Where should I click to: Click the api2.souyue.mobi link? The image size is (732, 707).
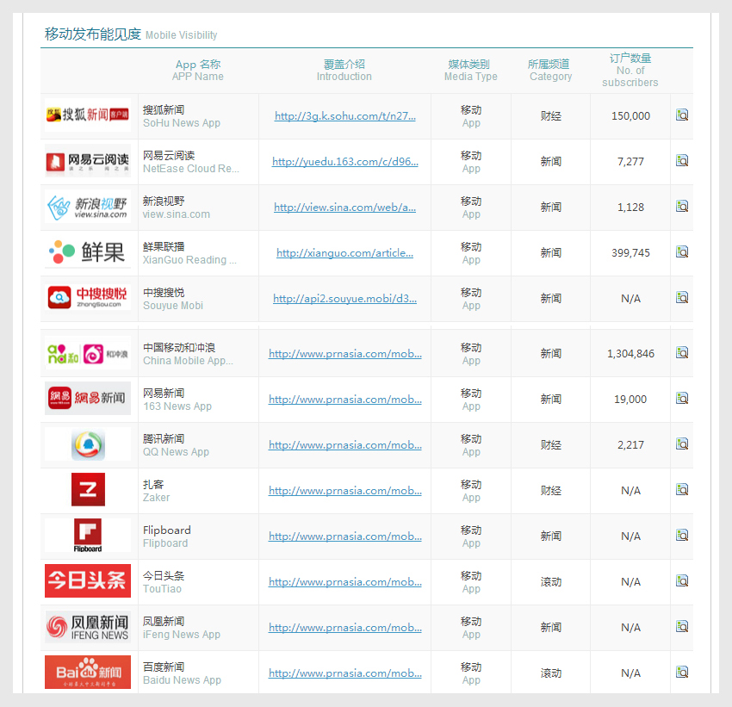pos(344,299)
